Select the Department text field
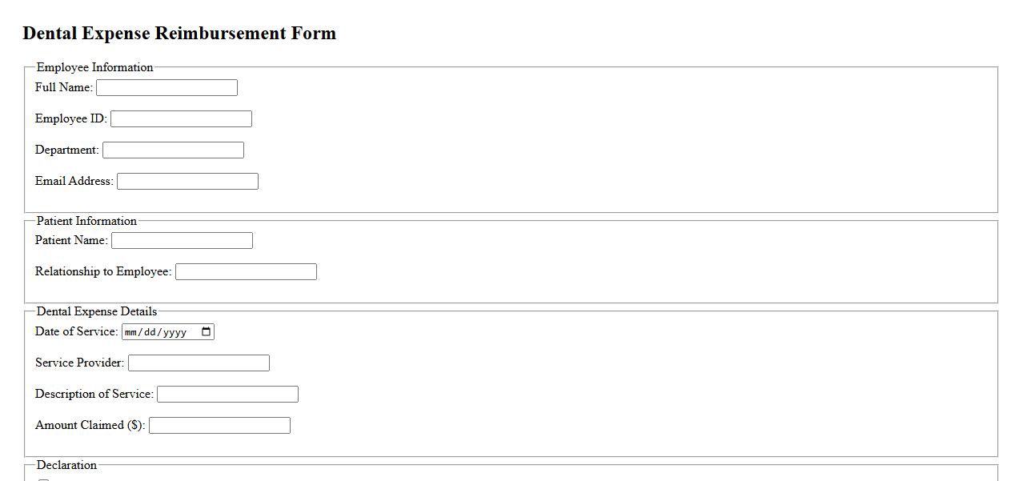 [x=173, y=150]
